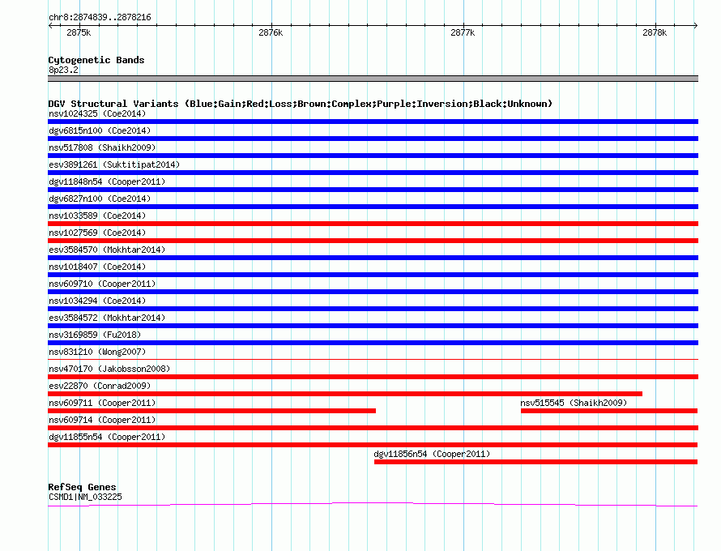
Task: Select the dgv6815n100 (Coe2014) label
Action: (100, 130)
